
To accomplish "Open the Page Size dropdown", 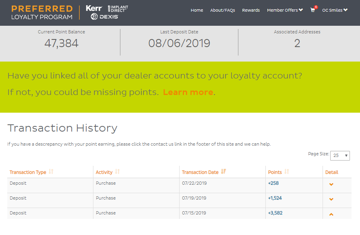I will [340, 155].
